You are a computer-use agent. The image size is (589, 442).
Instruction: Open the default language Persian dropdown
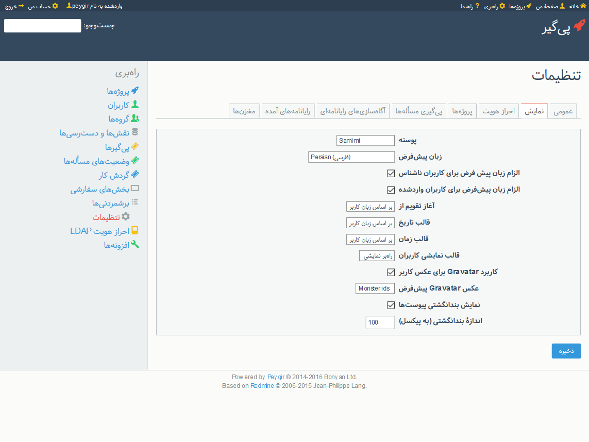[351, 157]
